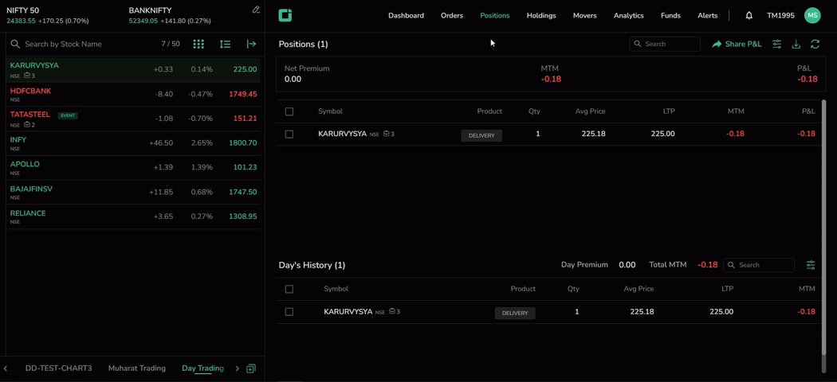Check the KARURVYSYA row in Positions table
Image resolution: width=837 pixels, height=382 pixels.
point(289,134)
